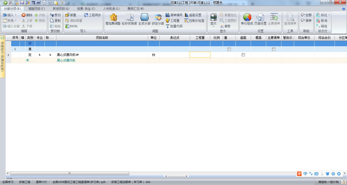Toggle 超高 checkbox for 离心式通风机4# row
The width and height of the screenshot is (347, 185).
tap(243, 55)
